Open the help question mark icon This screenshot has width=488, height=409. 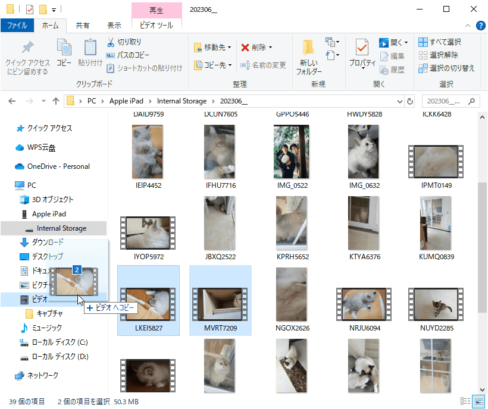coord(479,26)
